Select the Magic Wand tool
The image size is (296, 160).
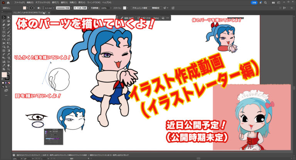[3, 21]
